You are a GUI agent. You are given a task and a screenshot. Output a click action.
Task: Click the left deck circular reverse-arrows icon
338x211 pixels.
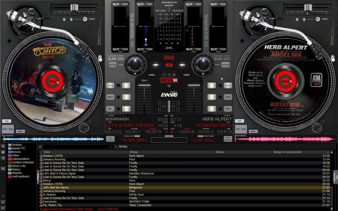pos(84,127)
